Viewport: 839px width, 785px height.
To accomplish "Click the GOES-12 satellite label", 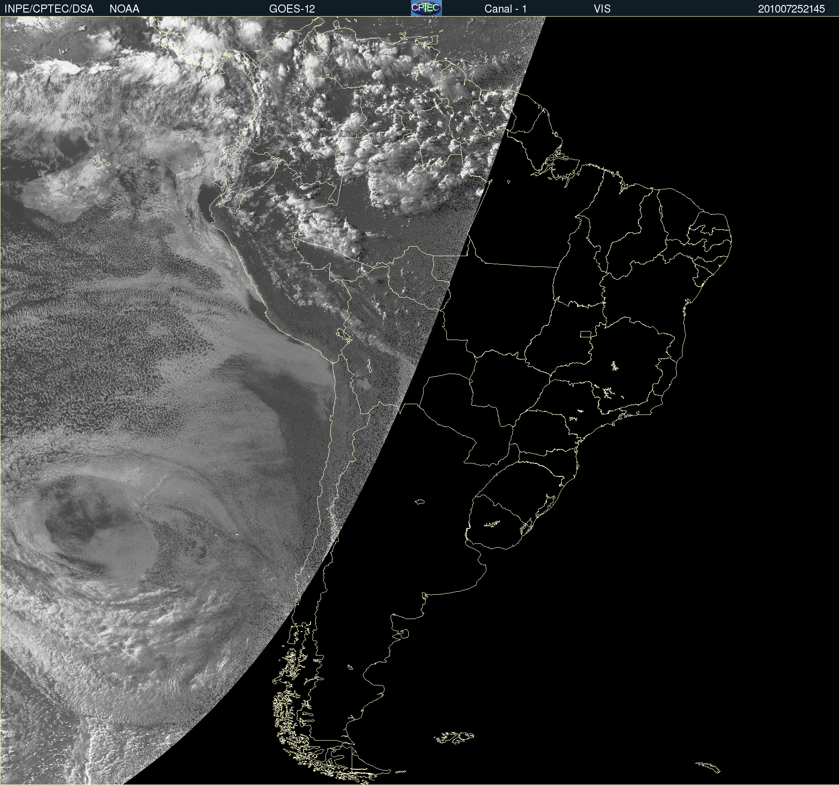I will click(292, 9).
